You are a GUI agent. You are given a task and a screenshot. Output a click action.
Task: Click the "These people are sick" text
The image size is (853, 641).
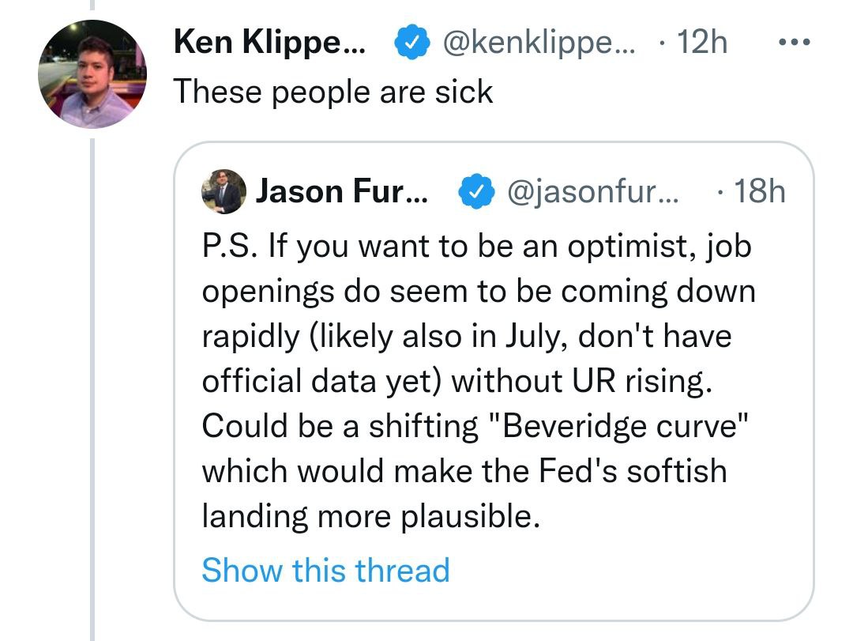333,92
